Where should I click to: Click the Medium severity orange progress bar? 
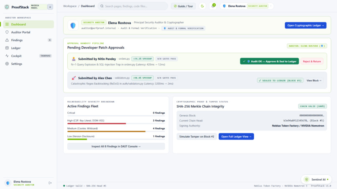tap(106, 131)
